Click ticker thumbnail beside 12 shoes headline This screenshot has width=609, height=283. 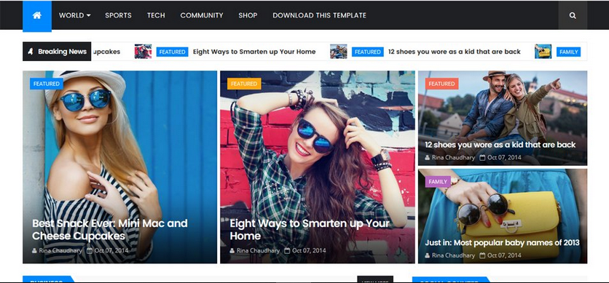coord(338,52)
